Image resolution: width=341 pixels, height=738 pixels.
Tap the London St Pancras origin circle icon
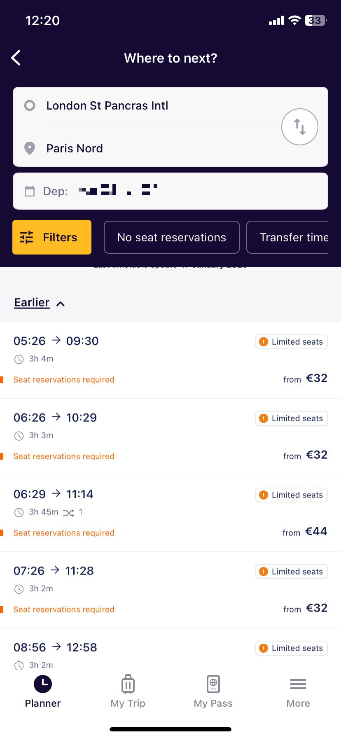tap(30, 105)
